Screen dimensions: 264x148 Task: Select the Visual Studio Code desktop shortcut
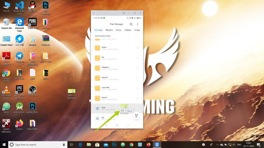pos(19,8)
